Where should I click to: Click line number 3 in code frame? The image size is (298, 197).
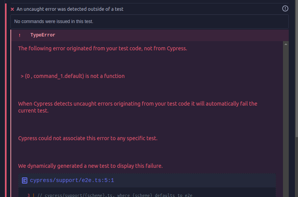coord(28,195)
